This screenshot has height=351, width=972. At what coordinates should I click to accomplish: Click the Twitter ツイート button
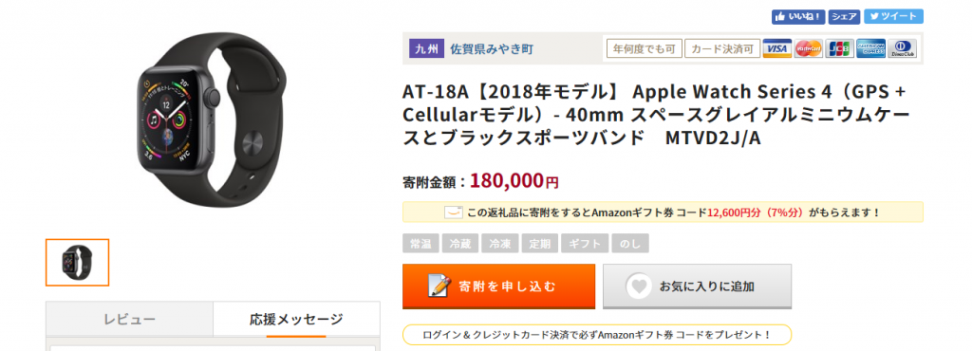[893, 17]
